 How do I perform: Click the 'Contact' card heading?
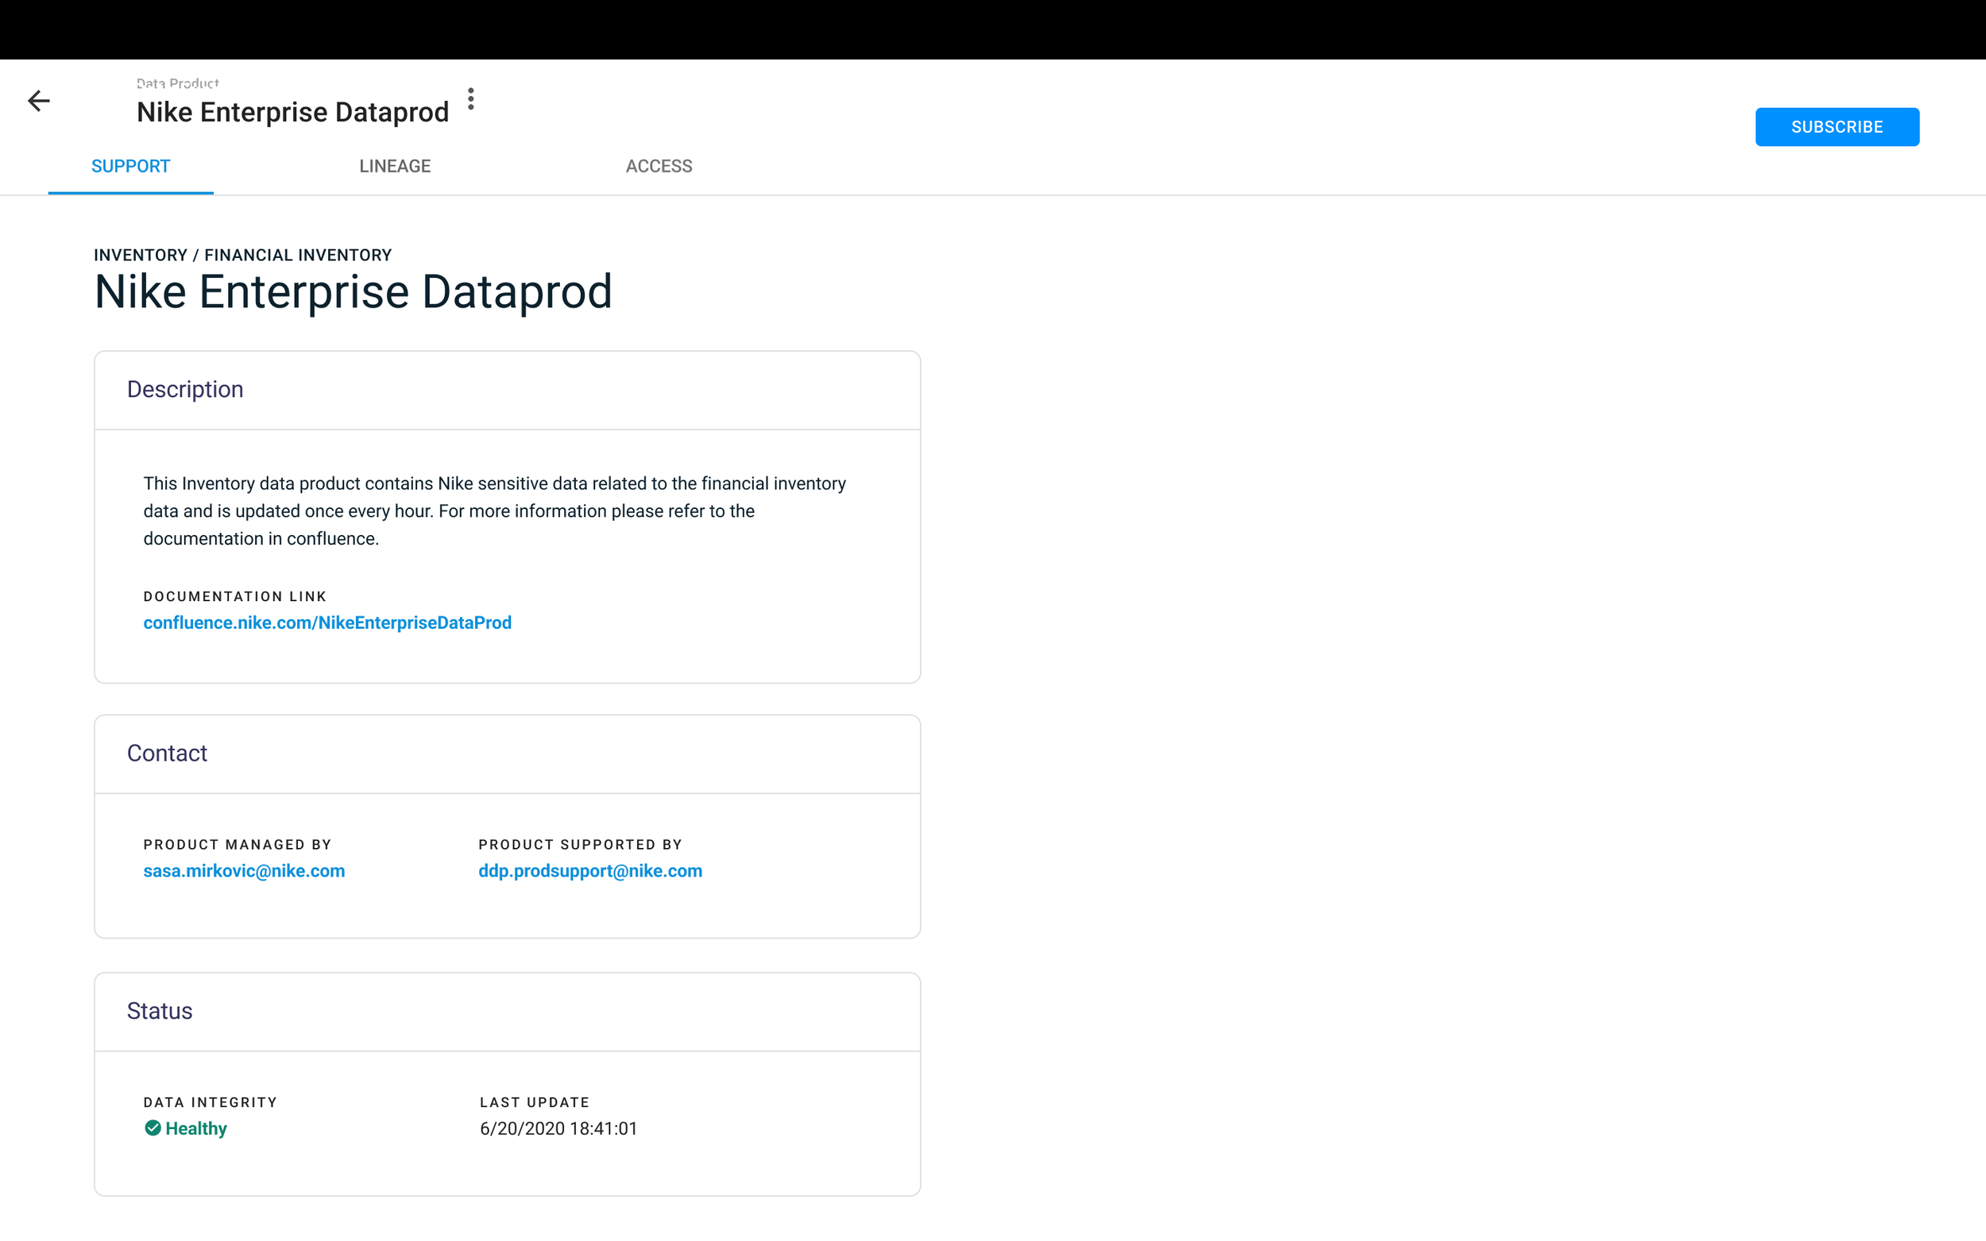(x=167, y=753)
